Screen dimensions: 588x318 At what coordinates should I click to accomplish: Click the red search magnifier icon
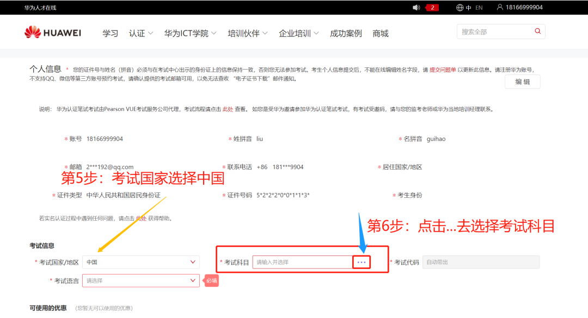537,32
